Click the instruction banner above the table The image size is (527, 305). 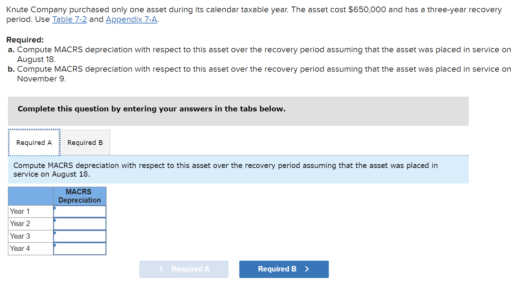(x=238, y=169)
